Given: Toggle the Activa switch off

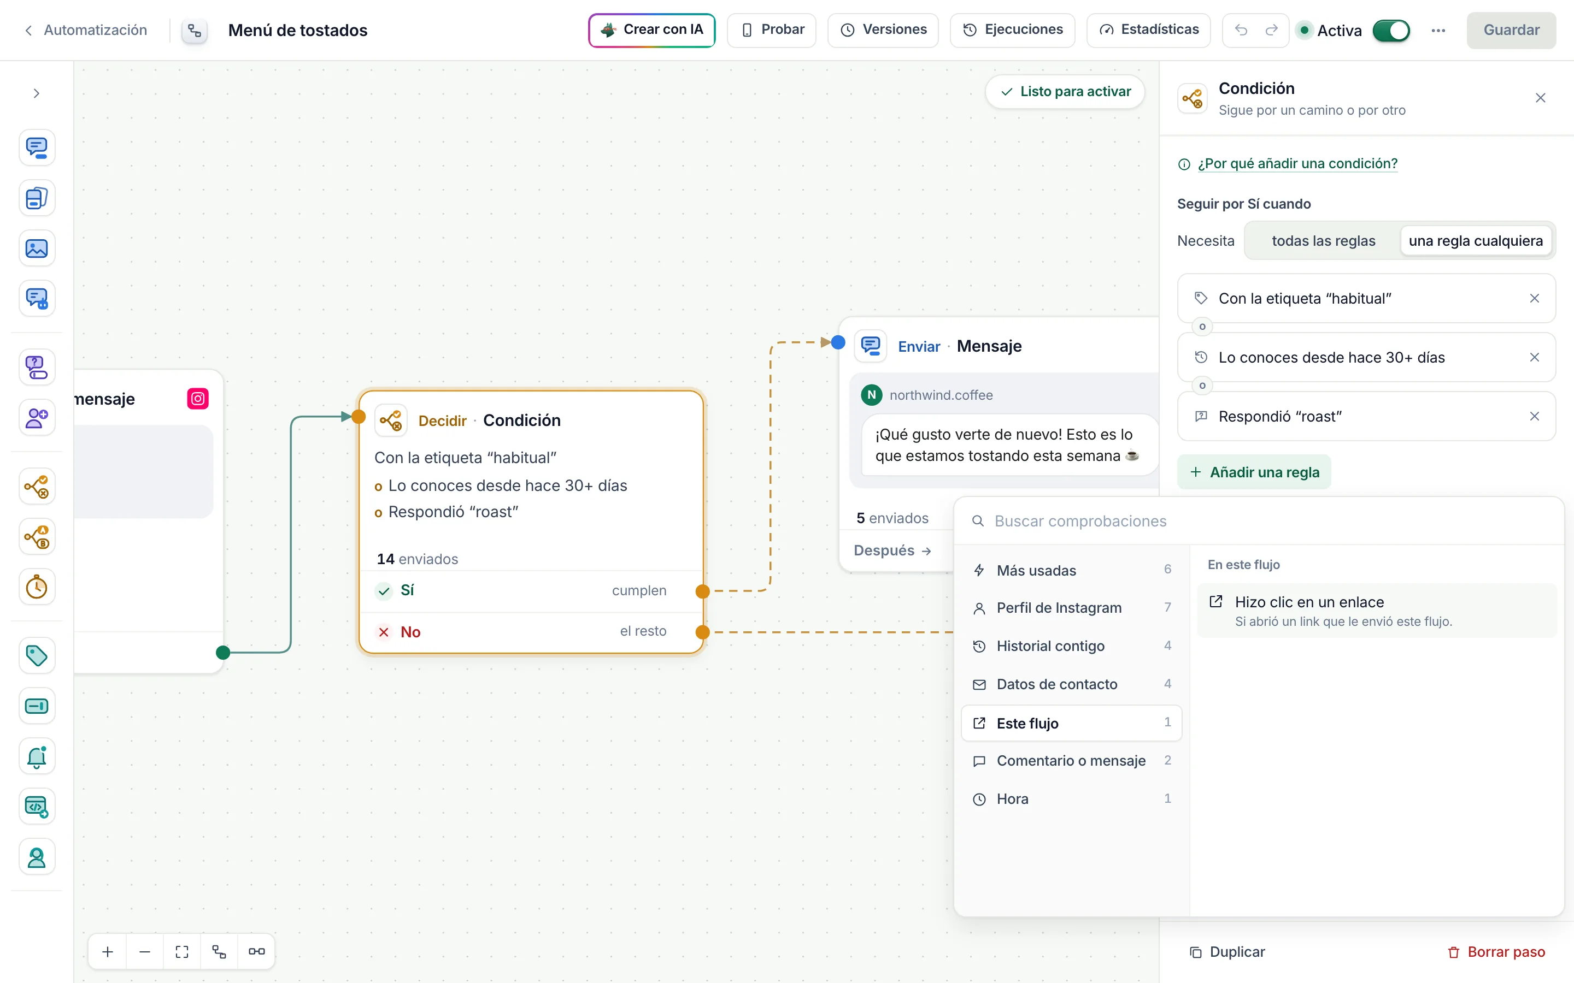Looking at the screenshot, I should (1391, 31).
